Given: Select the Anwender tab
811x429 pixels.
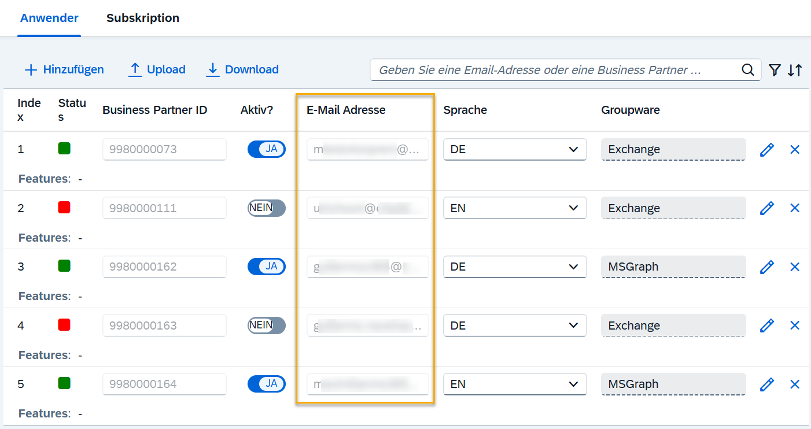Looking at the screenshot, I should point(49,18).
